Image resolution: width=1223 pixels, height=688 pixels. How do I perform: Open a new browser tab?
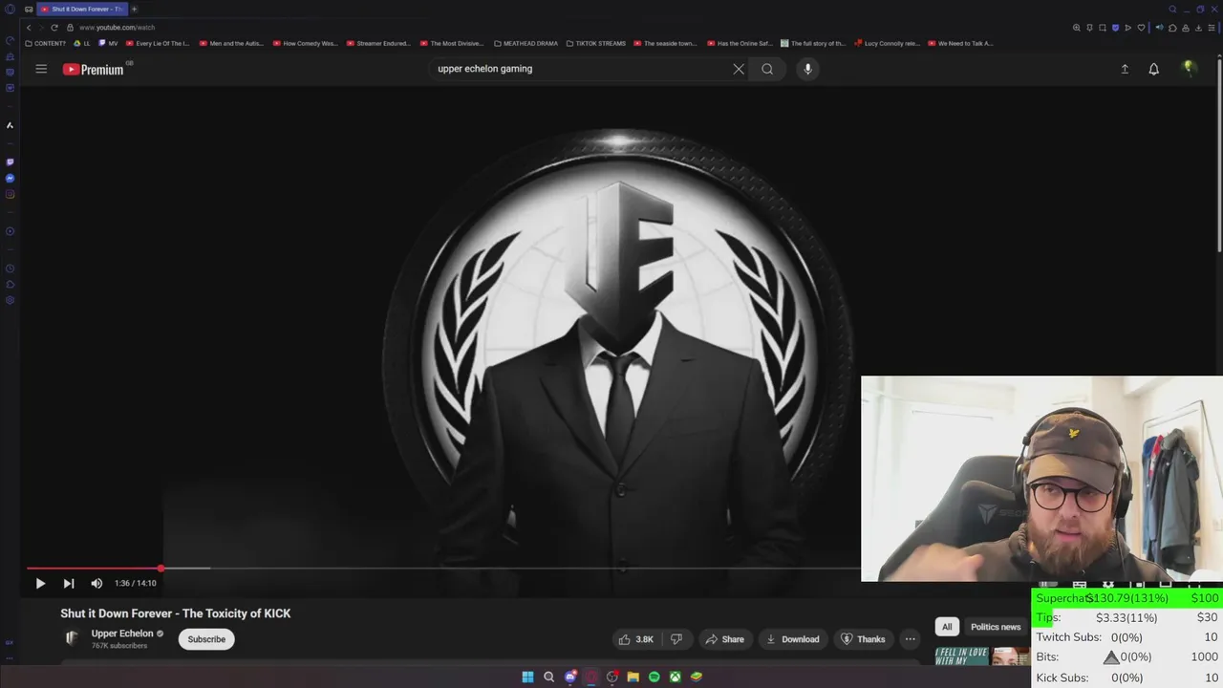(x=134, y=9)
